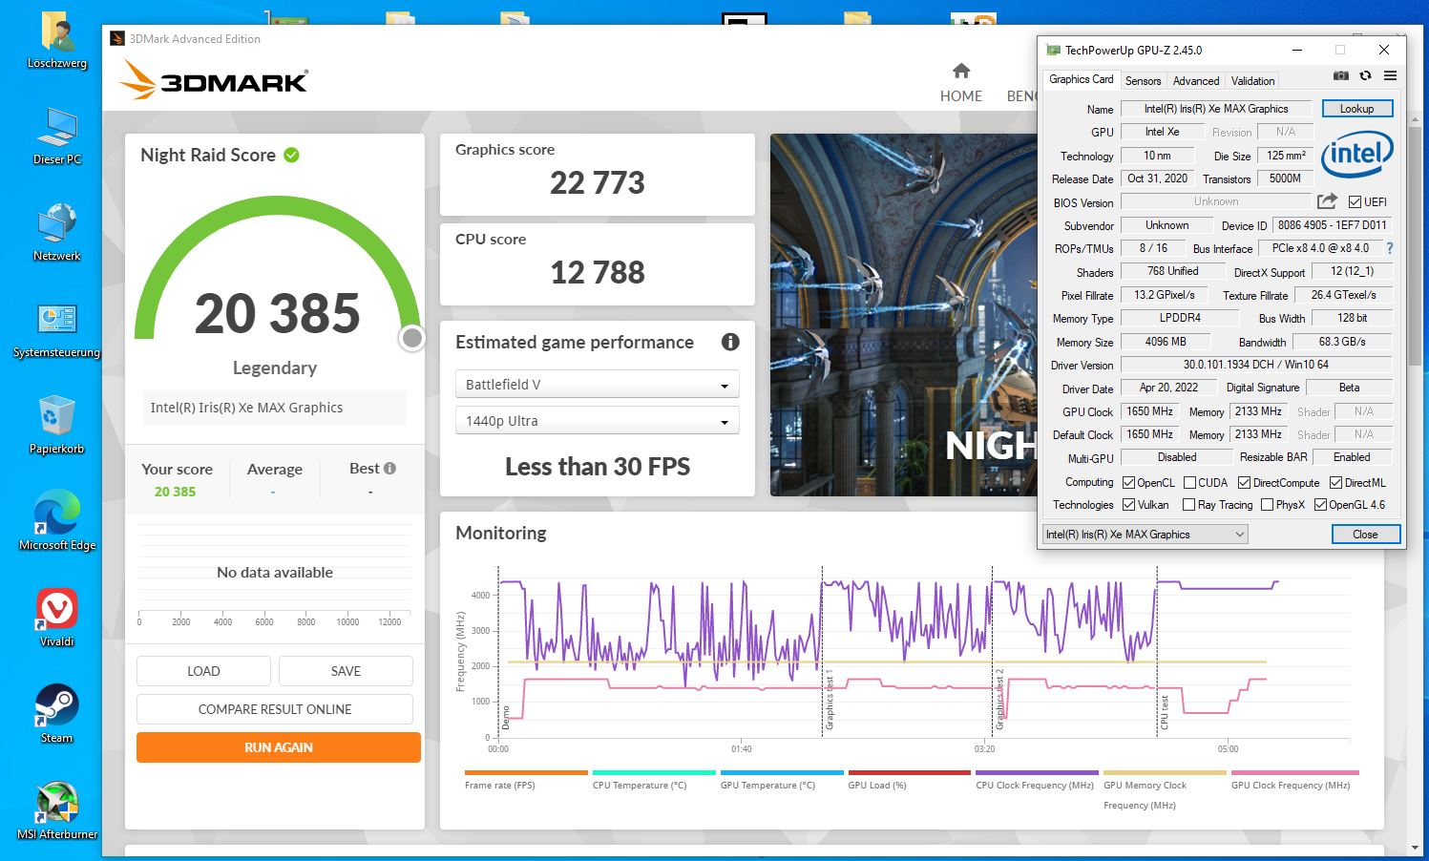Click the GPU name field in GPU-Z

pyautogui.click(x=1216, y=109)
